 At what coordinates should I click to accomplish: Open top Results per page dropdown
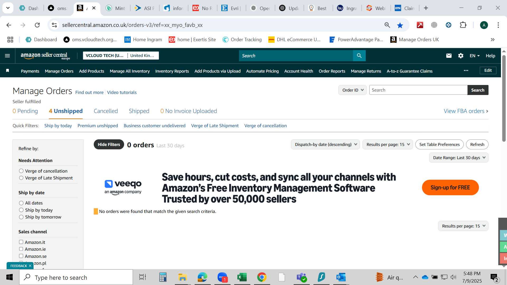(388, 144)
